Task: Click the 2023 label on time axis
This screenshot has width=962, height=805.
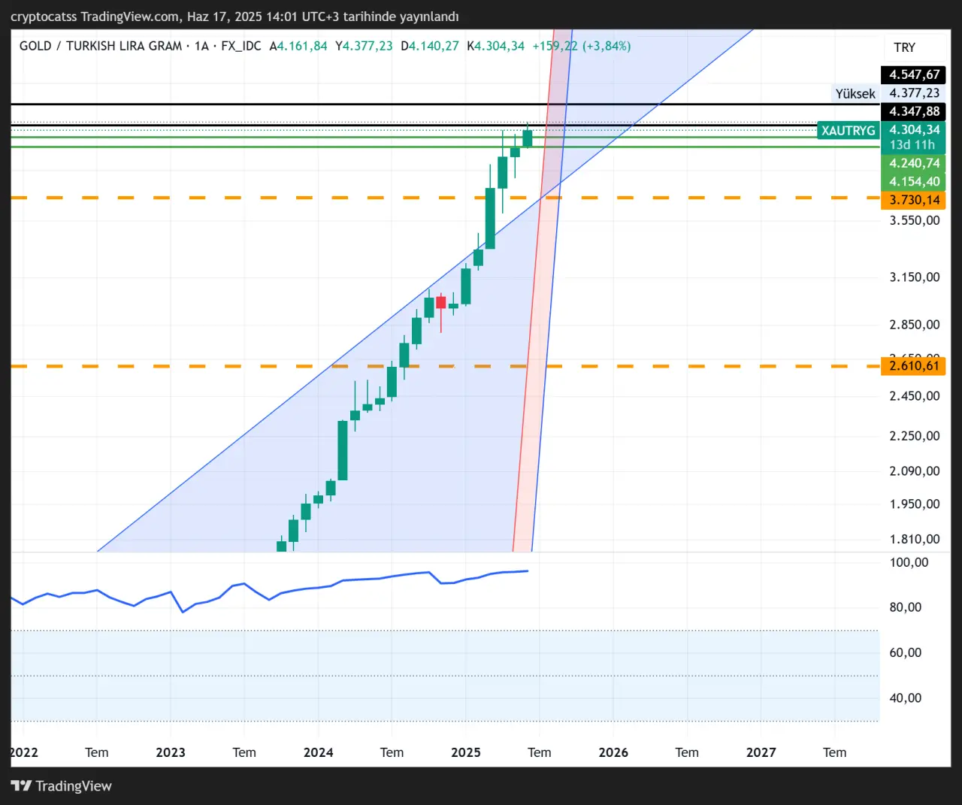Action: click(171, 752)
